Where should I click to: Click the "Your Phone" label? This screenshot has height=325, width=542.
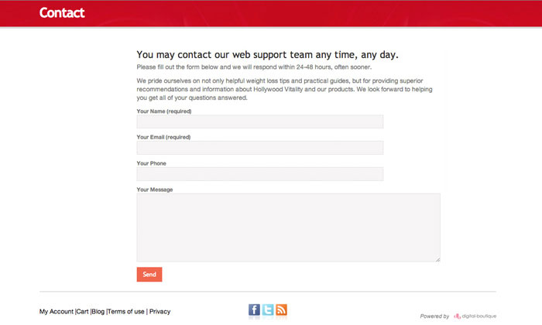point(151,163)
